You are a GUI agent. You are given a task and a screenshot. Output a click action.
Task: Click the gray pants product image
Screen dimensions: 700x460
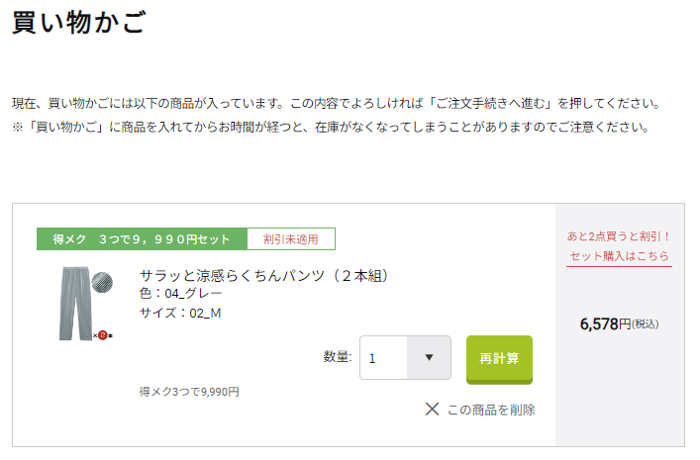[x=73, y=303]
